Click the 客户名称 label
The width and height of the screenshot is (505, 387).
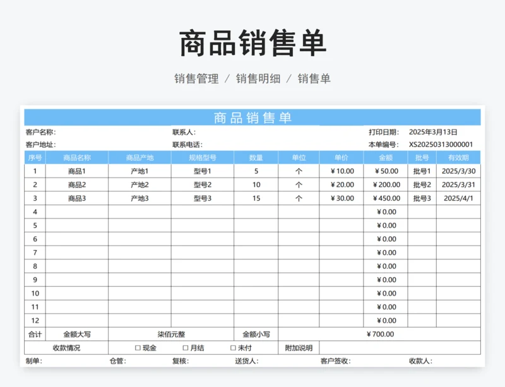pyautogui.click(x=40, y=132)
